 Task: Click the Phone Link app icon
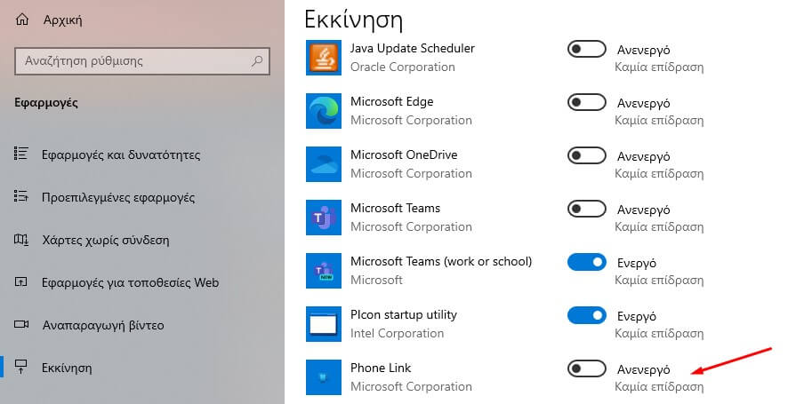point(323,377)
